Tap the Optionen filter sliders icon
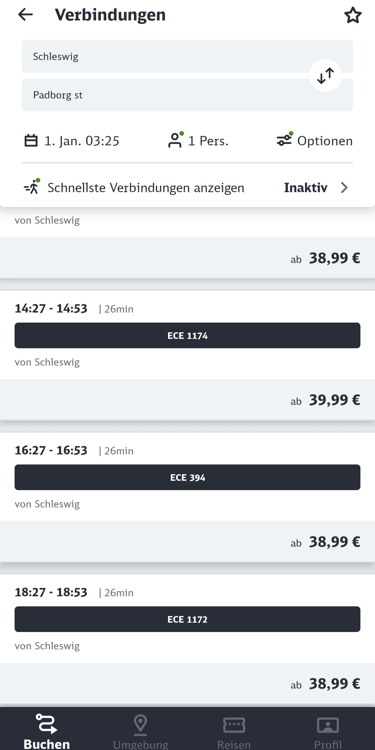The height and width of the screenshot is (750, 375). click(284, 140)
